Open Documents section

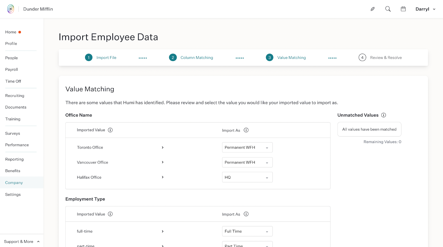(x=16, y=107)
